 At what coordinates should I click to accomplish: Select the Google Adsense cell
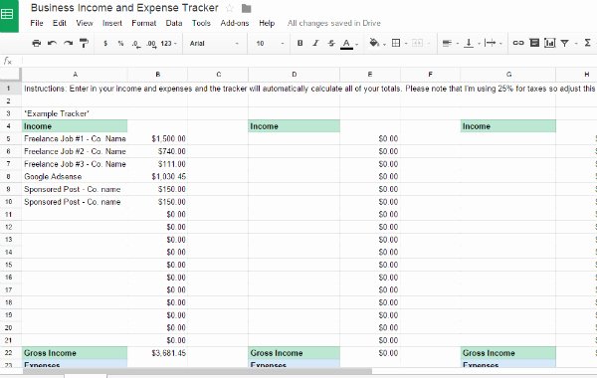tap(75, 177)
